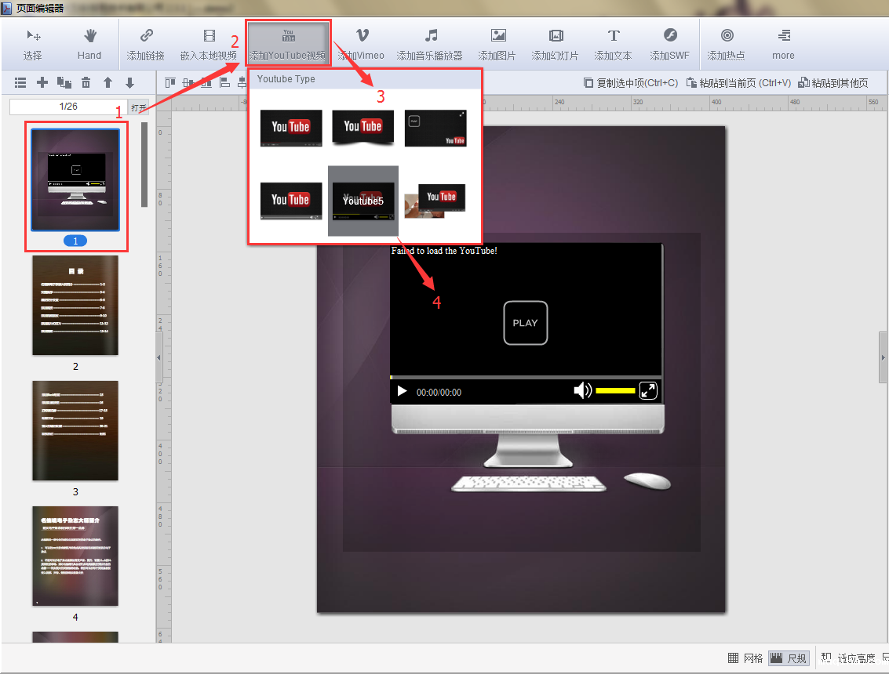Toggle fullscreen on the video player

(648, 390)
